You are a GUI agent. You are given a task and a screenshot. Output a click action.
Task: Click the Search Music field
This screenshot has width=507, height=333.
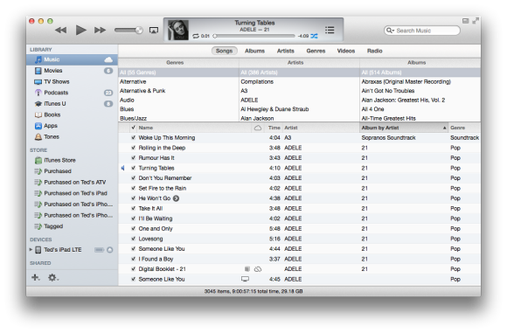click(421, 31)
